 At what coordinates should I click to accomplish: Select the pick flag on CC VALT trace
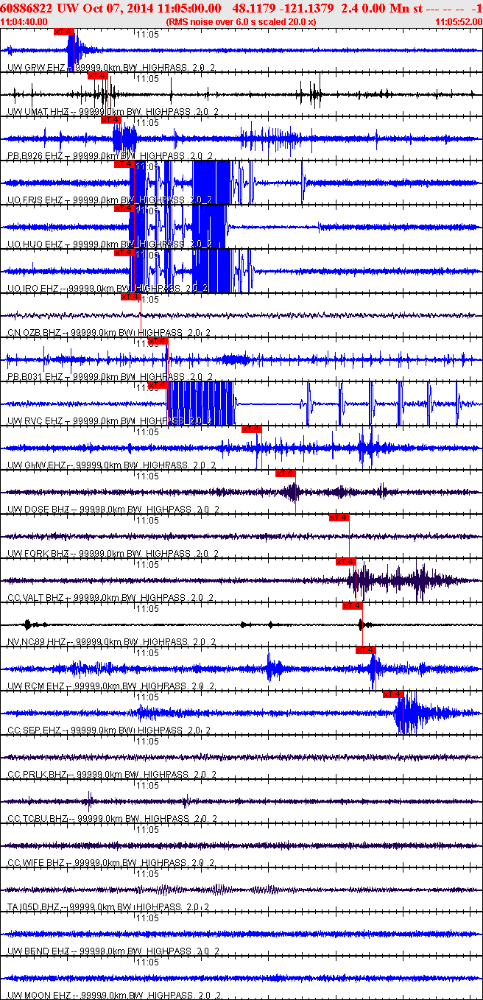point(346,562)
